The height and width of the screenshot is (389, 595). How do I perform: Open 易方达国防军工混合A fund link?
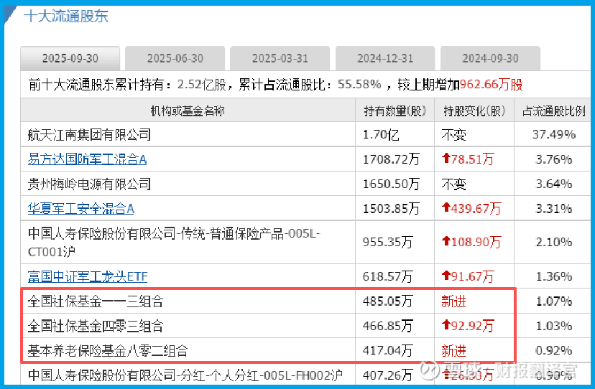[x=87, y=159]
